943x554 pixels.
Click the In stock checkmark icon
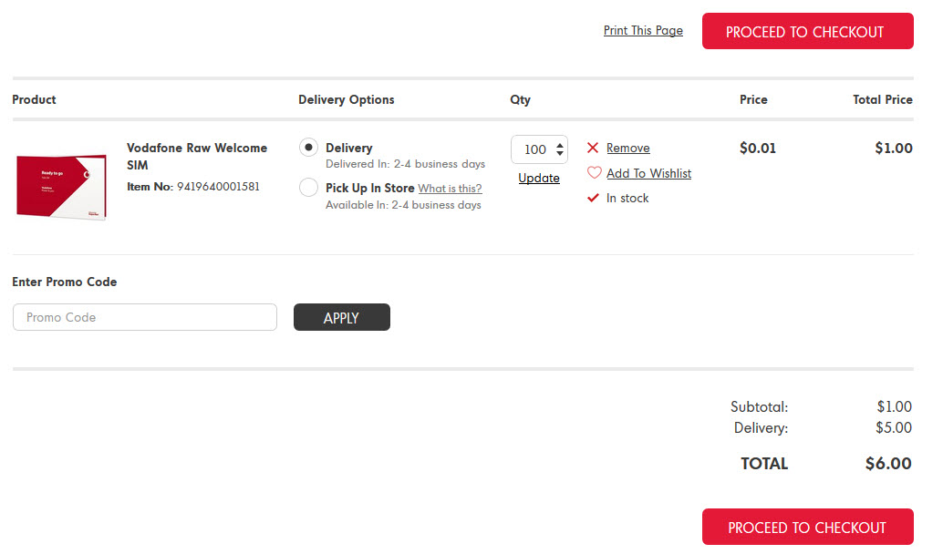point(593,198)
